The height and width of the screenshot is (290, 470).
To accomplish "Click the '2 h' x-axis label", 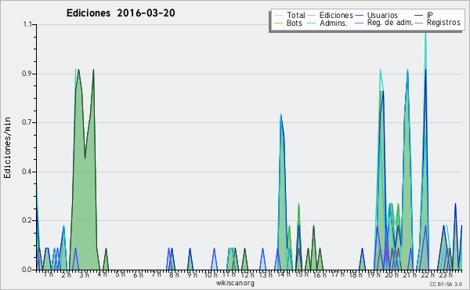I will (67, 274).
